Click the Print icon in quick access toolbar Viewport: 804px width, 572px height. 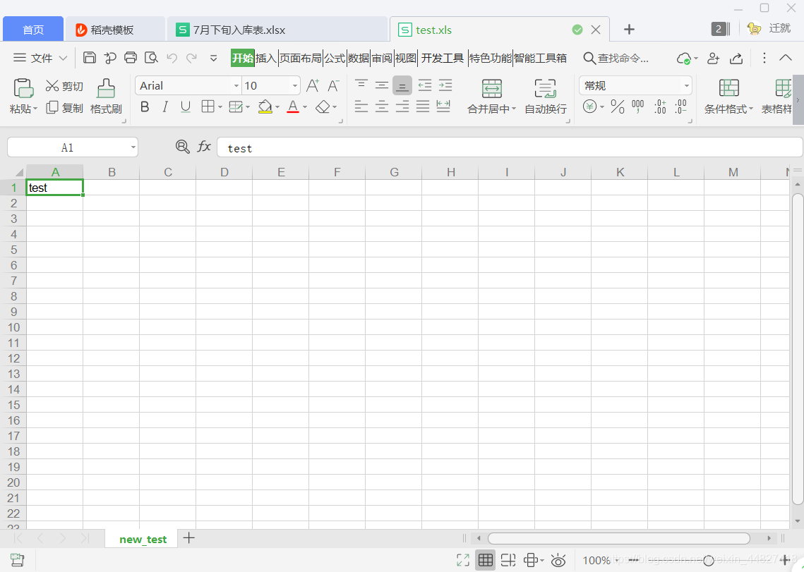131,57
